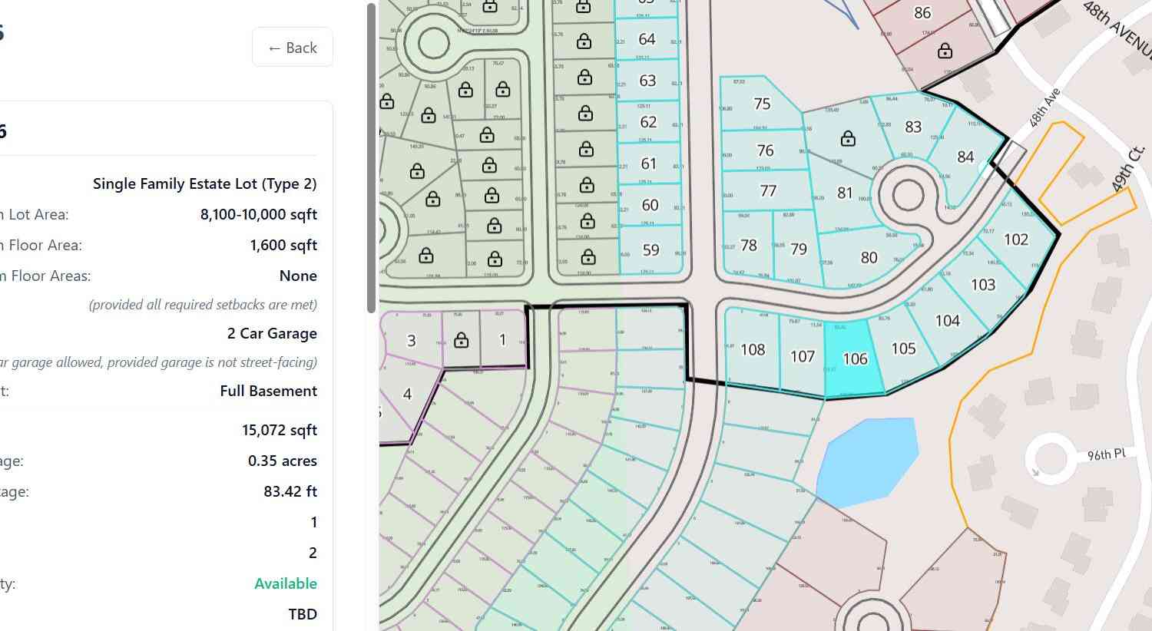Click the "83.42 ft" frontage value
Screen dimensions: 1152x631
point(290,491)
